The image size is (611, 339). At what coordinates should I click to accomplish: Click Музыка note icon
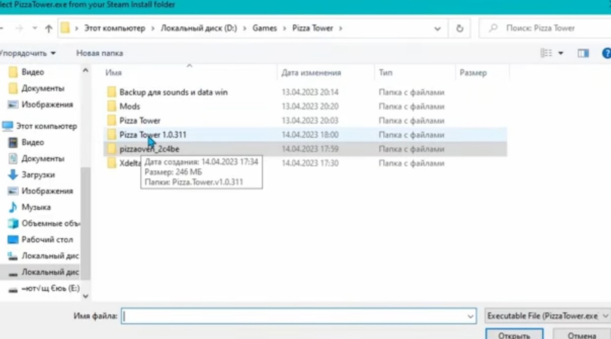[13, 207]
